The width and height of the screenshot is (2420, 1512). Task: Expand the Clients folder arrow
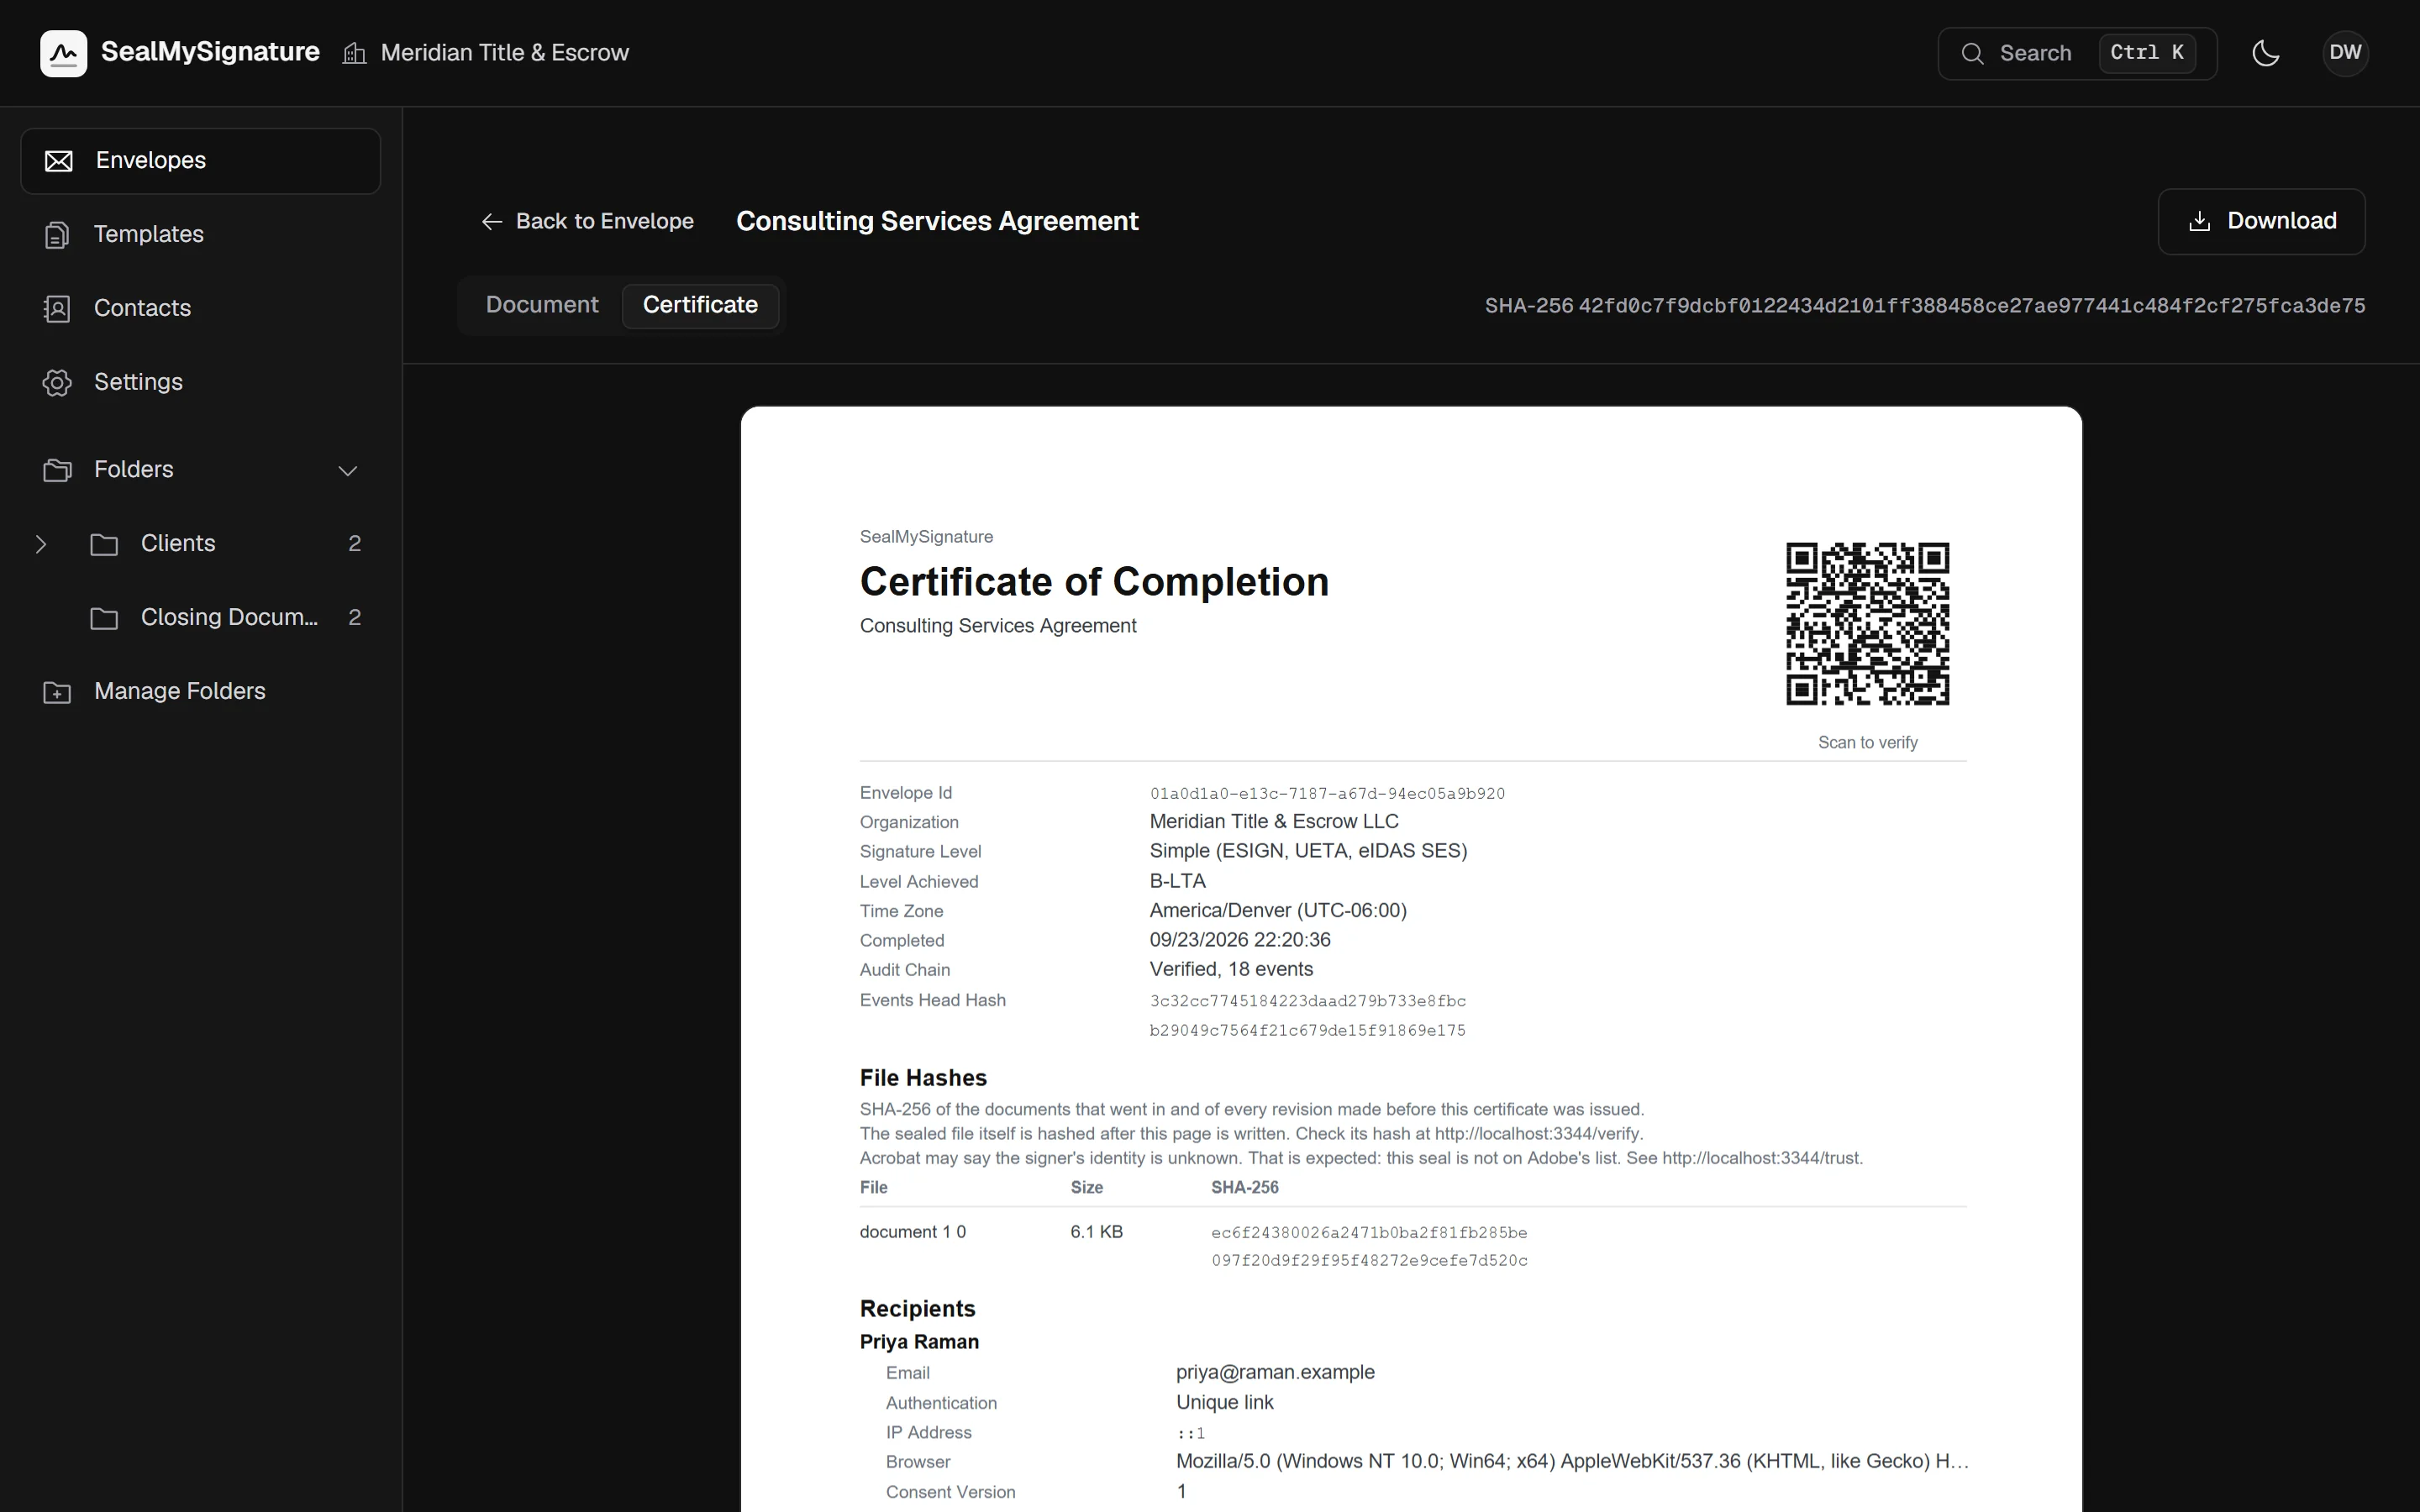point(41,544)
